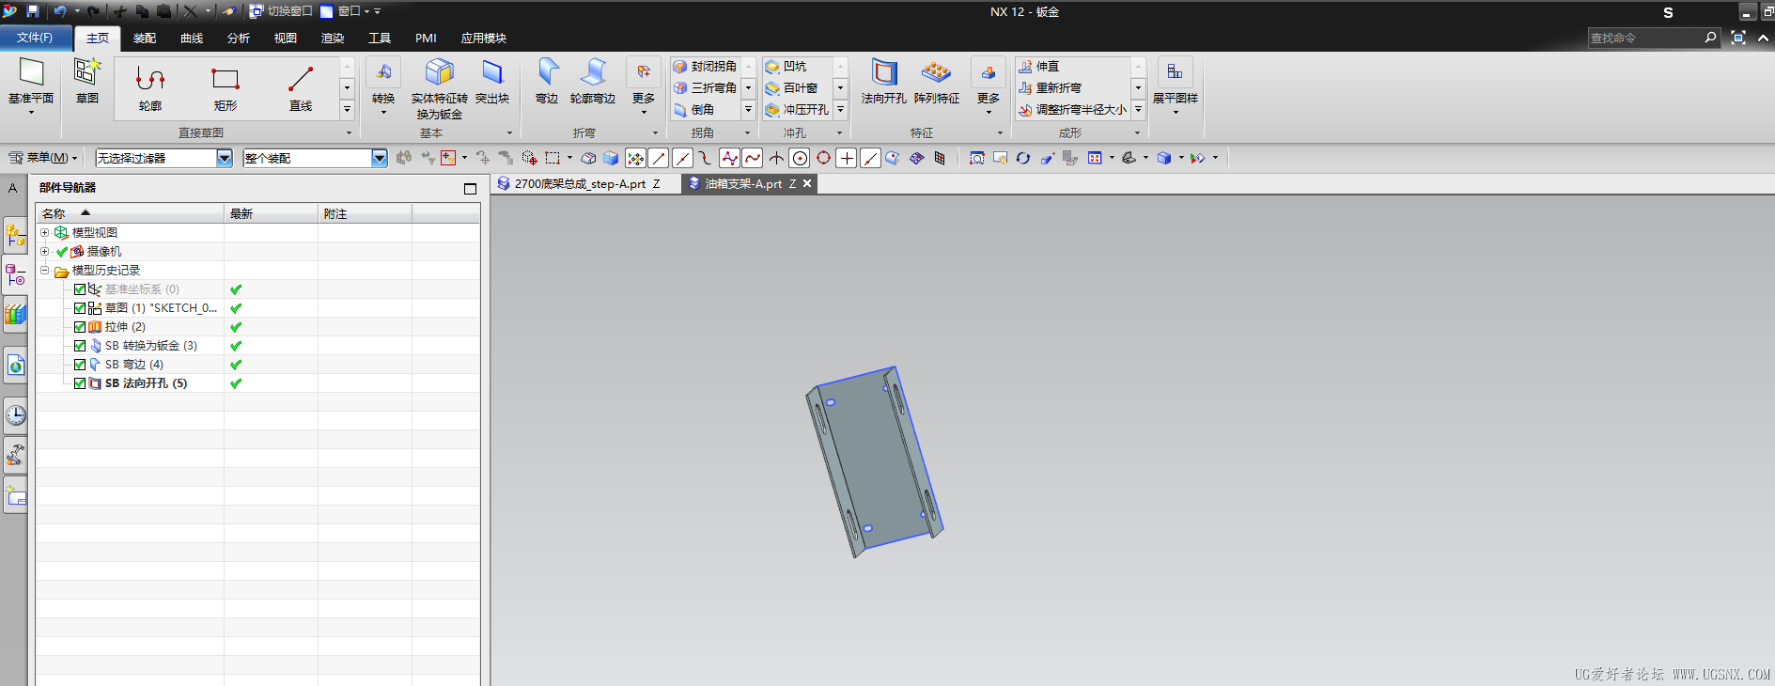1775x686 pixels.
Task: Switch to the 分析 ribbon tab
Action: 239,39
